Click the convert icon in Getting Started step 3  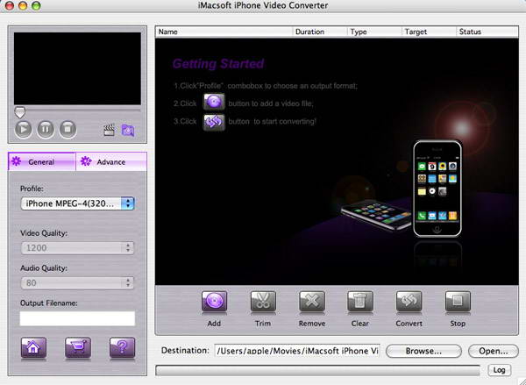(214, 122)
